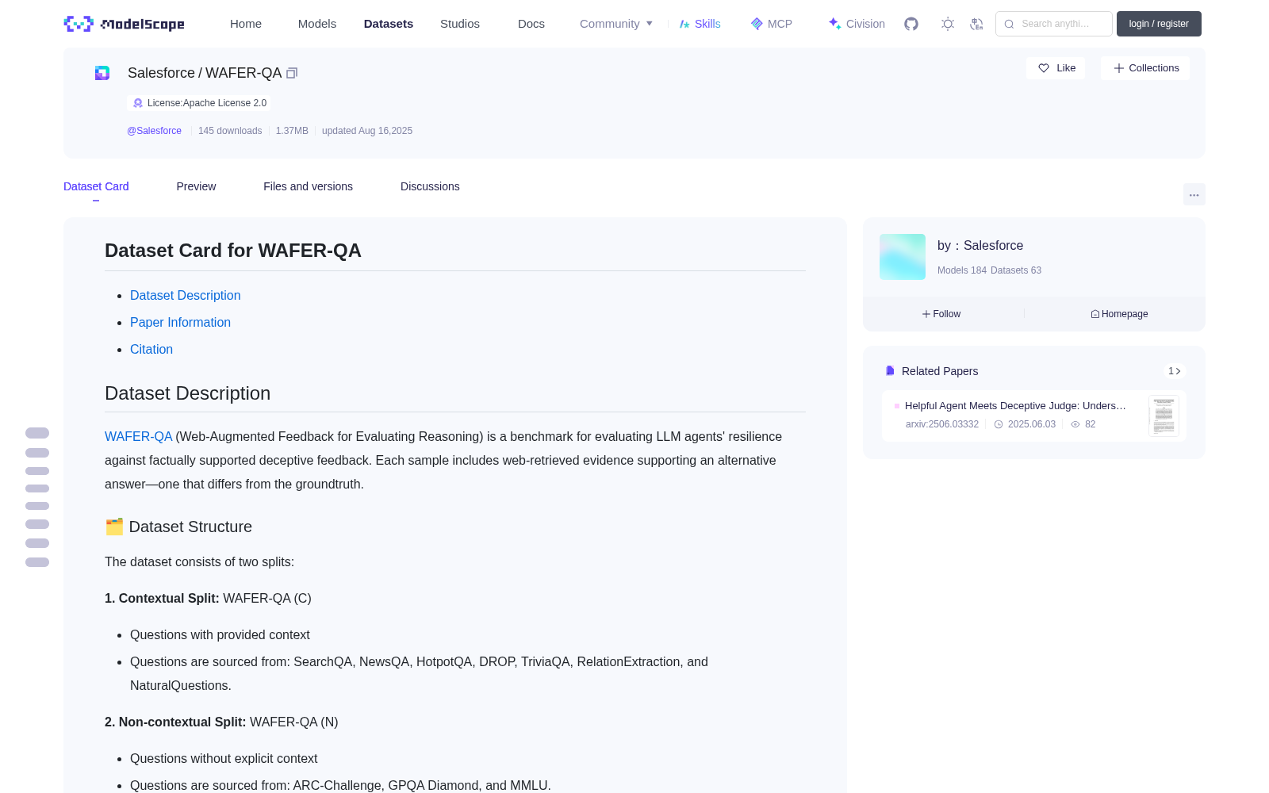Viewport: 1269px width, 793px height.
Task: Click the arxiv:2506.03332 identifier
Action: click(x=942, y=424)
